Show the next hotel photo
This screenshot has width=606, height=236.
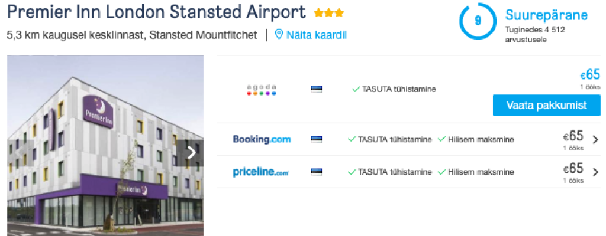coord(191,152)
